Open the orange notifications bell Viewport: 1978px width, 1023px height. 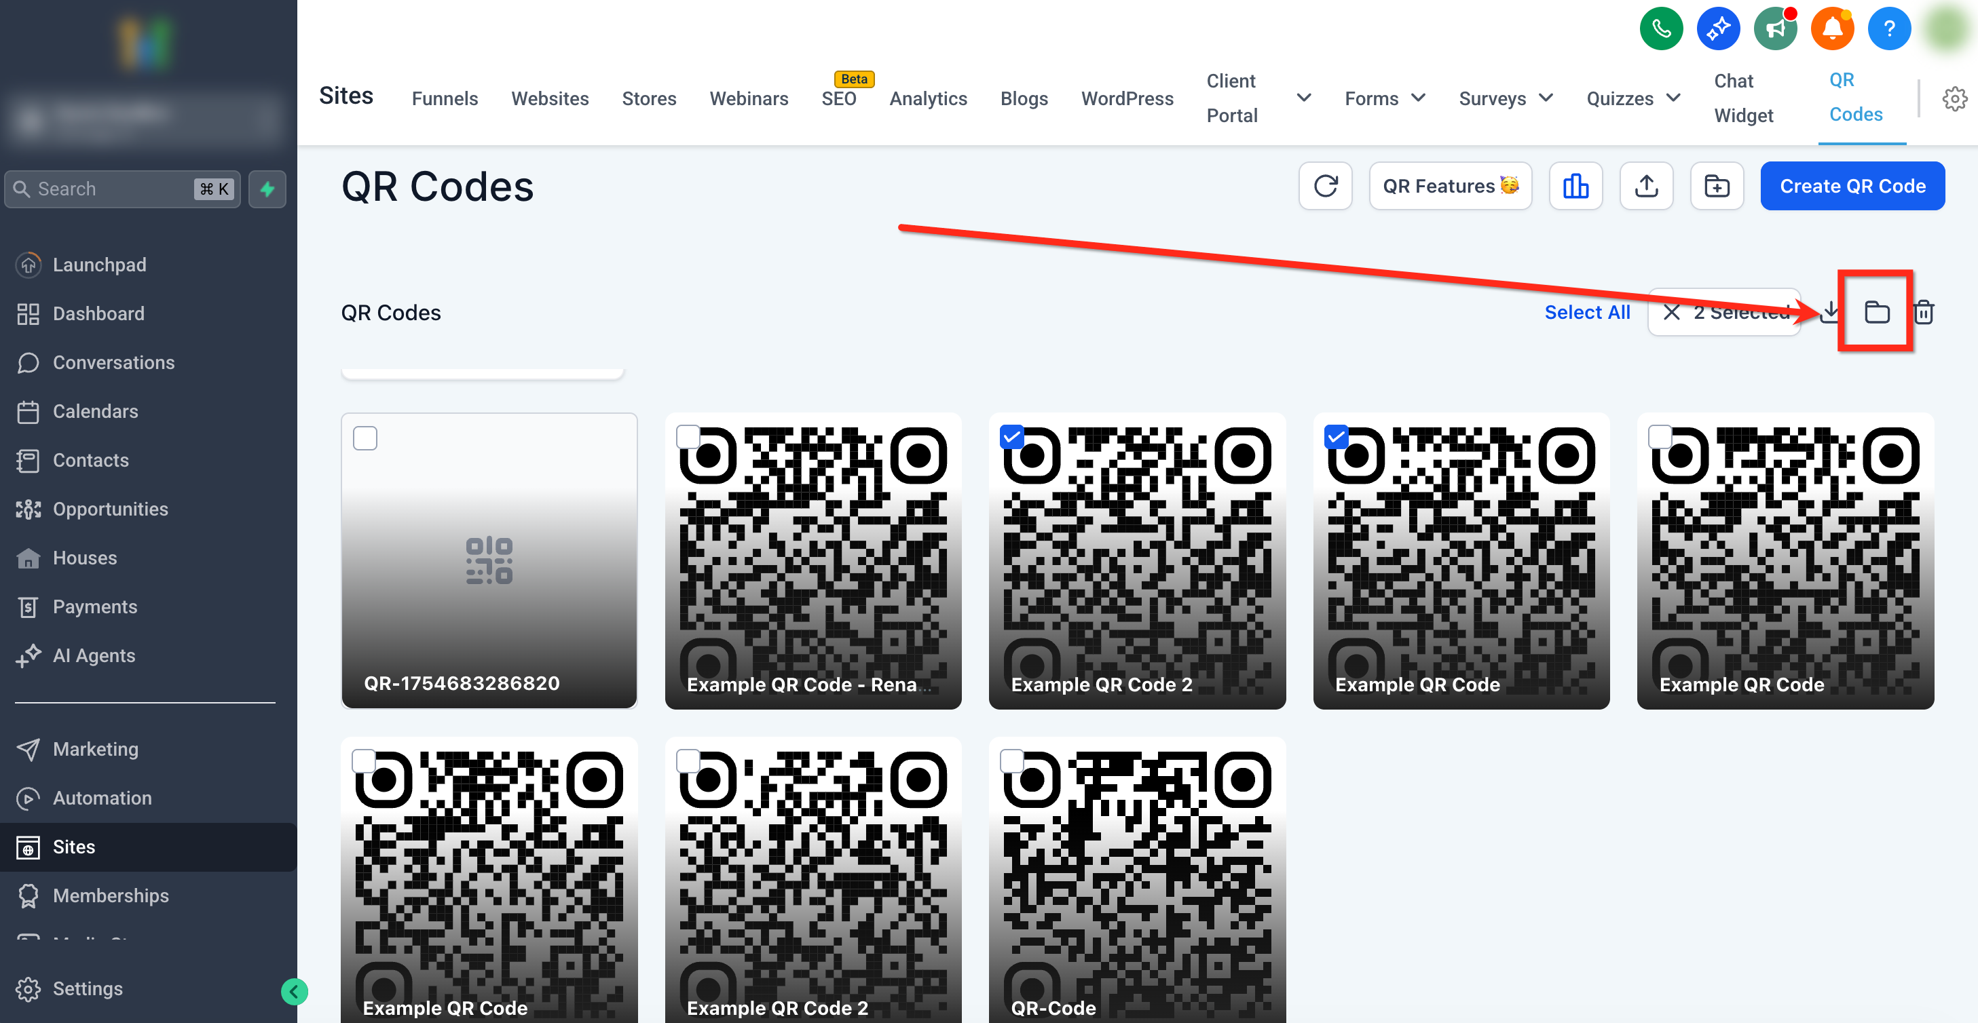pos(1831,28)
